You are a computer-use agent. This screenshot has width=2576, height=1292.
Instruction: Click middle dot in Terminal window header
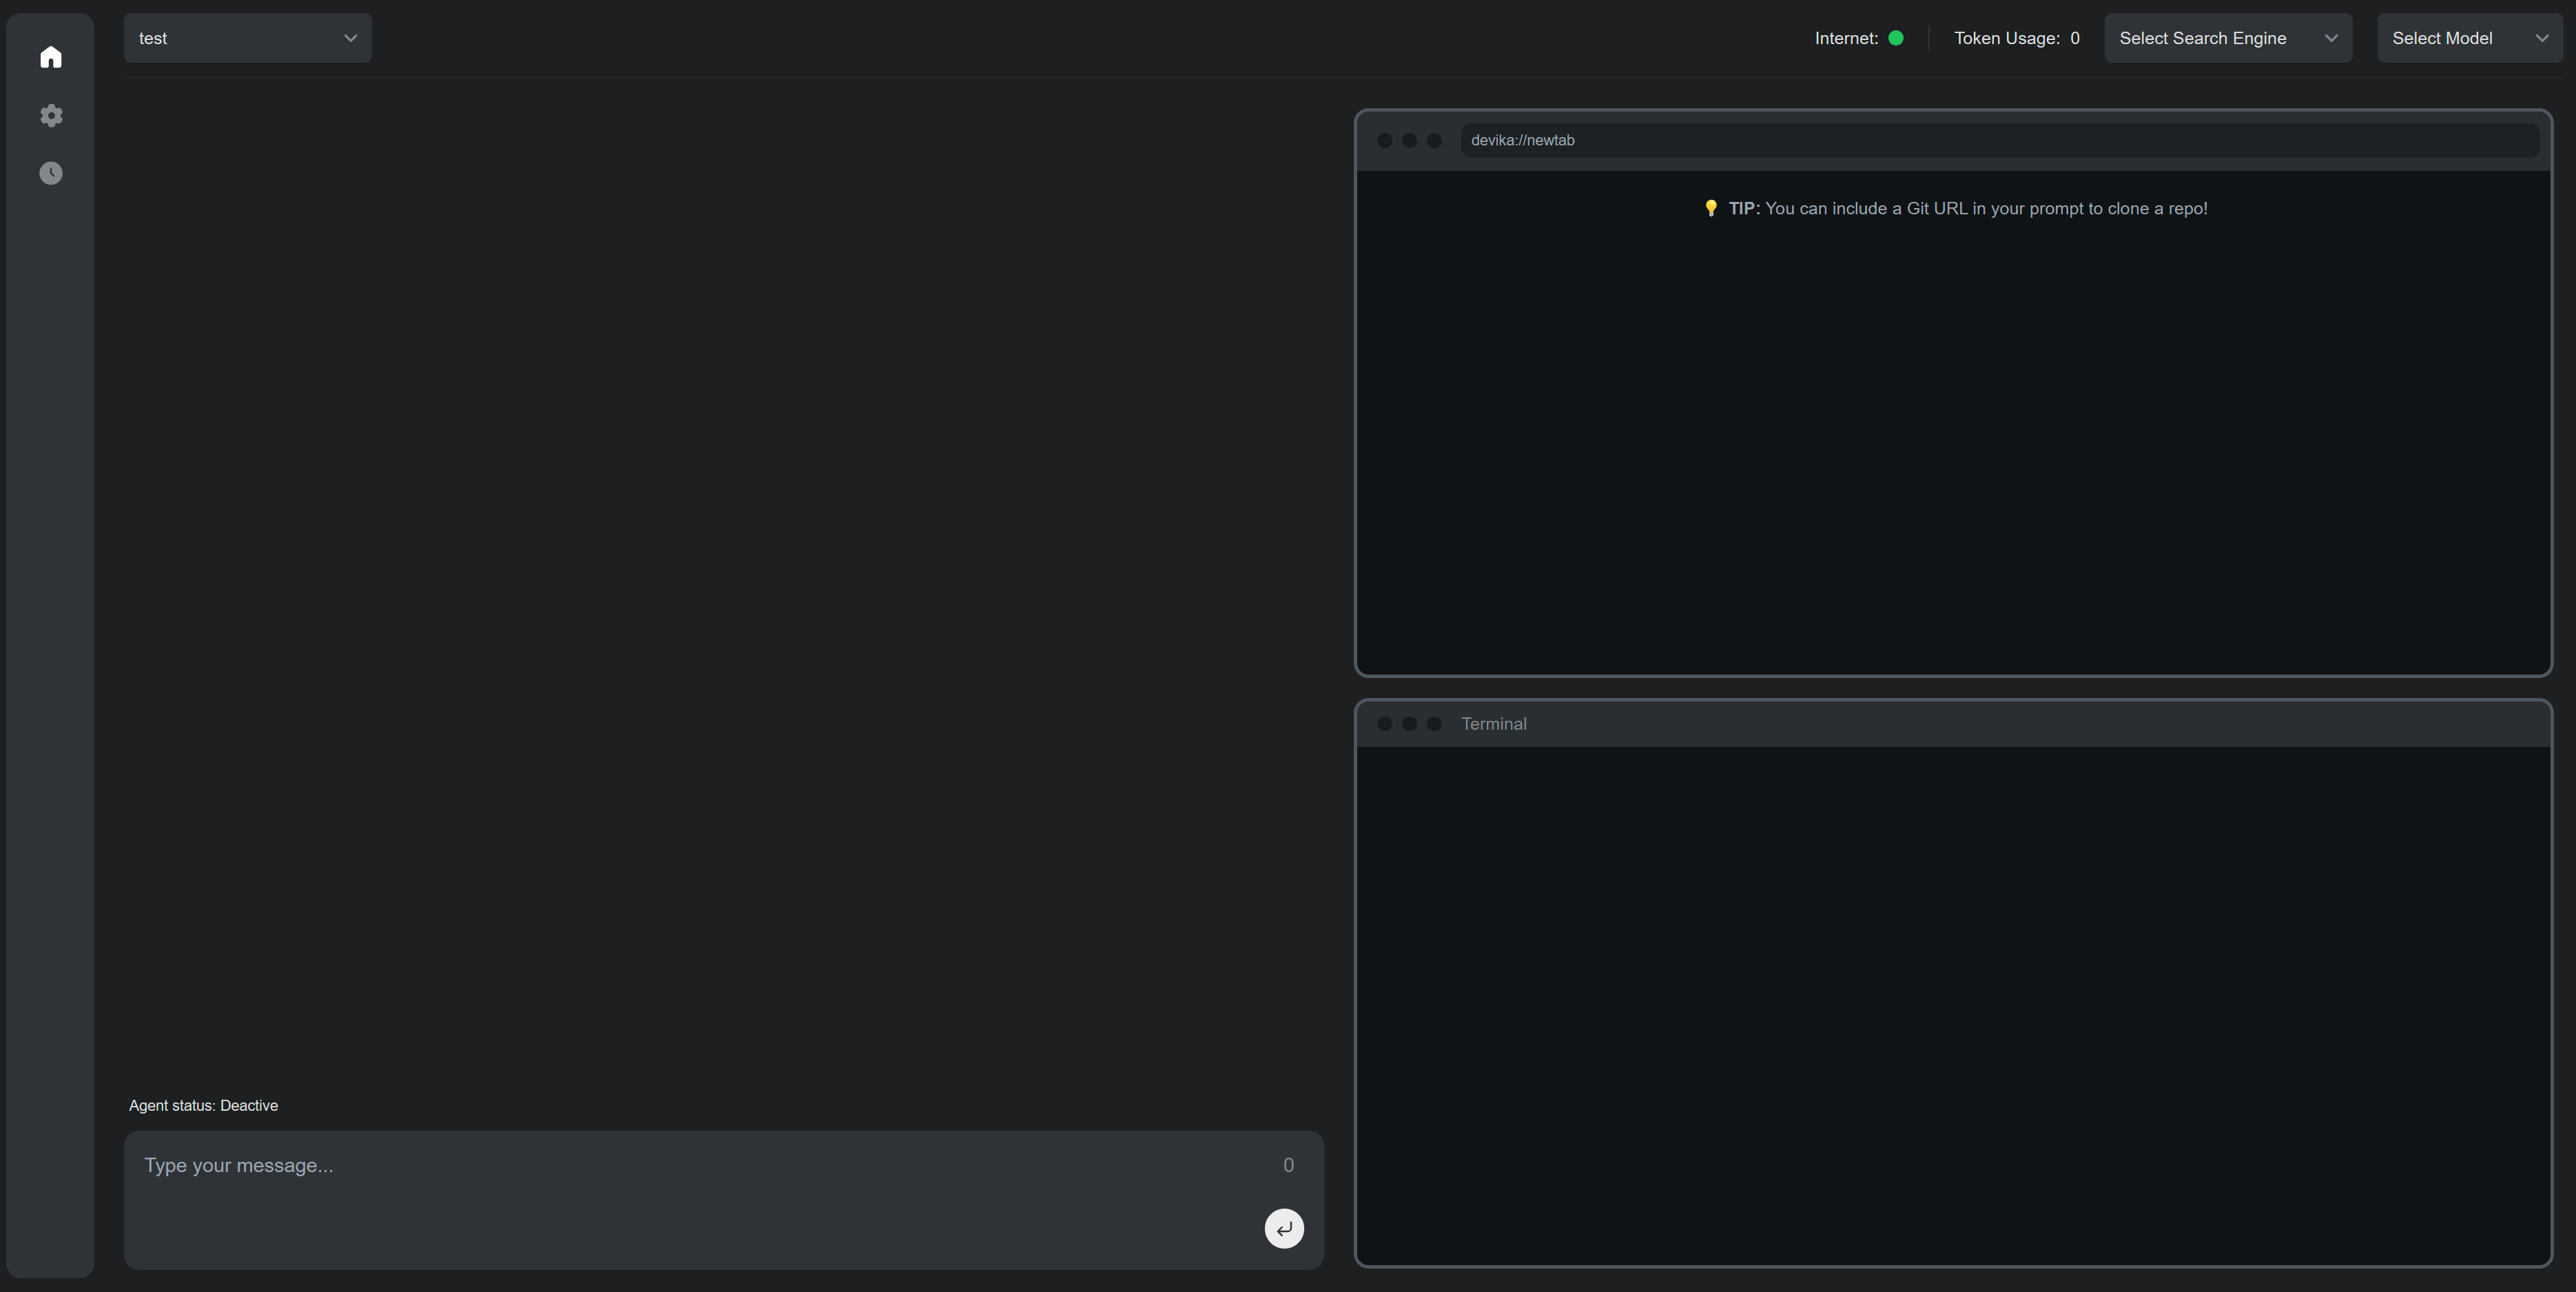tap(1409, 723)
